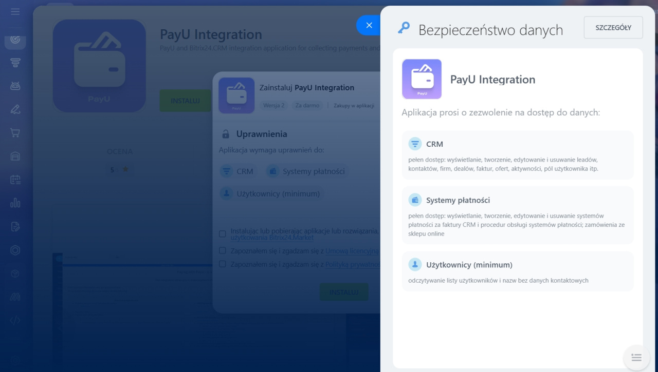The image size is (658, 372).
Task: Click the Systemy płatności wallet icon in side panel
Action: point(415,200)
